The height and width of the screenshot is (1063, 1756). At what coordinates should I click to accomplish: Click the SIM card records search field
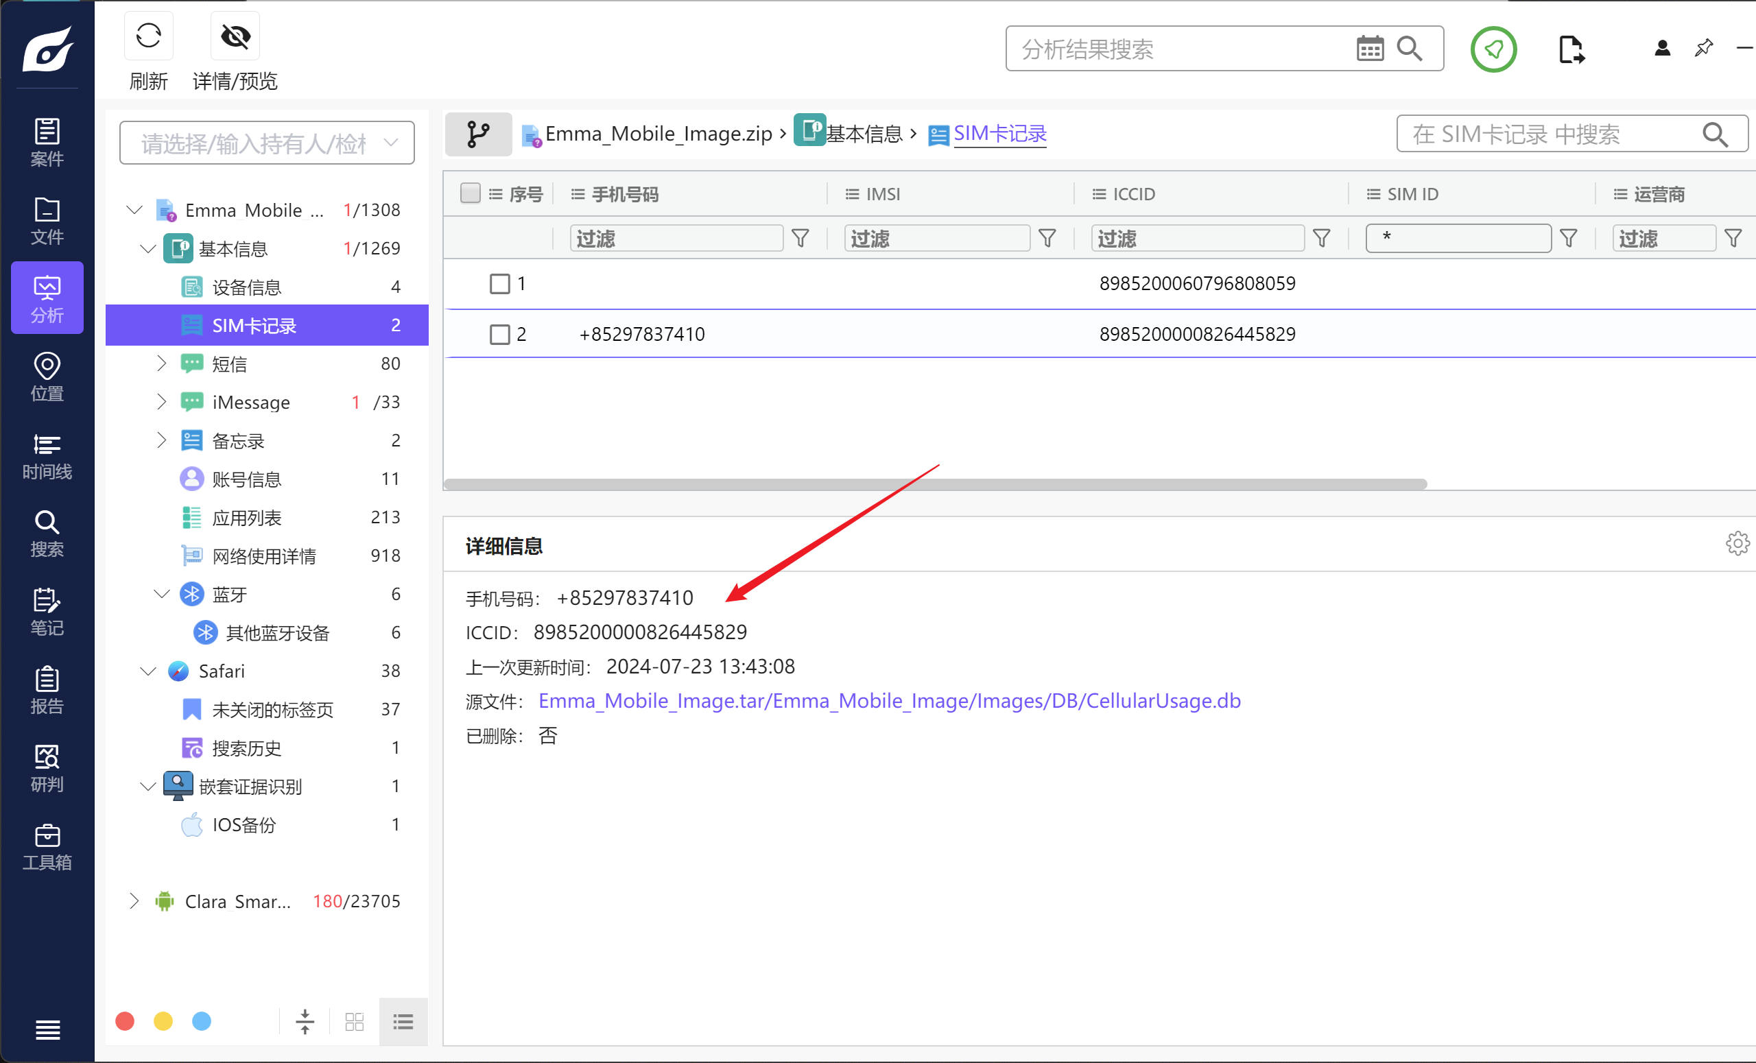pos(1554,134)
